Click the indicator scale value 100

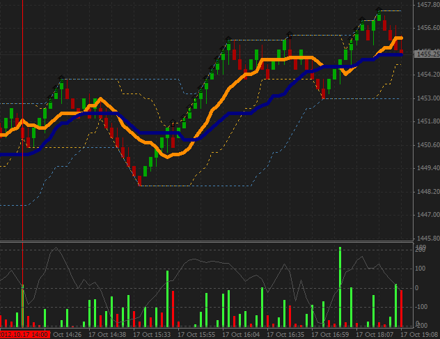pyautogui.click(x=421, y=269)
